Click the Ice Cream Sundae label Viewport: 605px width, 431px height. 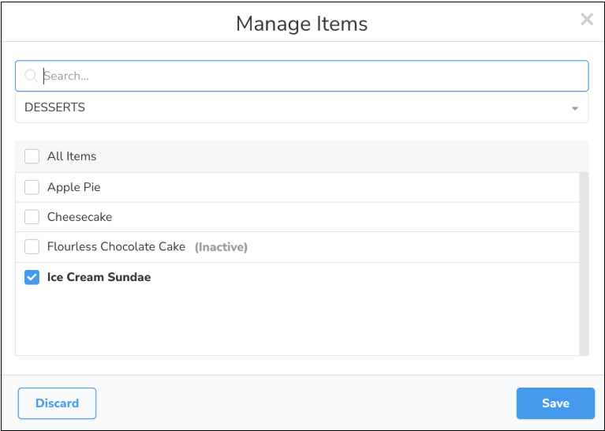pos(99,277)
